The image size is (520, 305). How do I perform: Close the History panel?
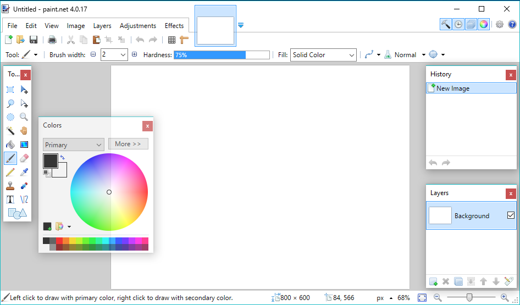[x=511, y=75]
